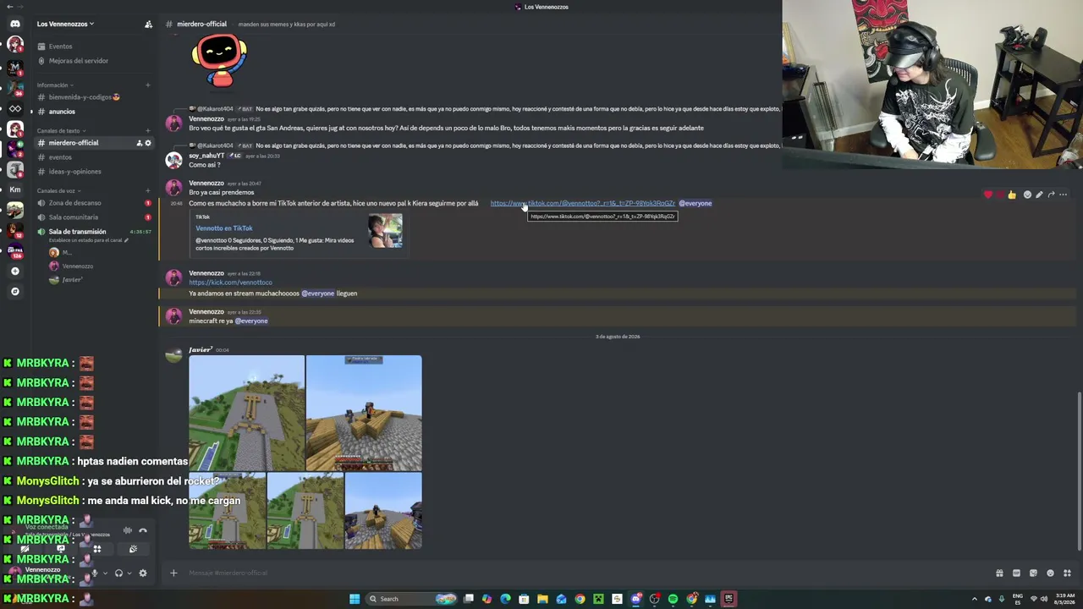Open the kick.com/vennottoco link
The width and height of the screenshot is (1083, 609).
click(x=230, y=283)
